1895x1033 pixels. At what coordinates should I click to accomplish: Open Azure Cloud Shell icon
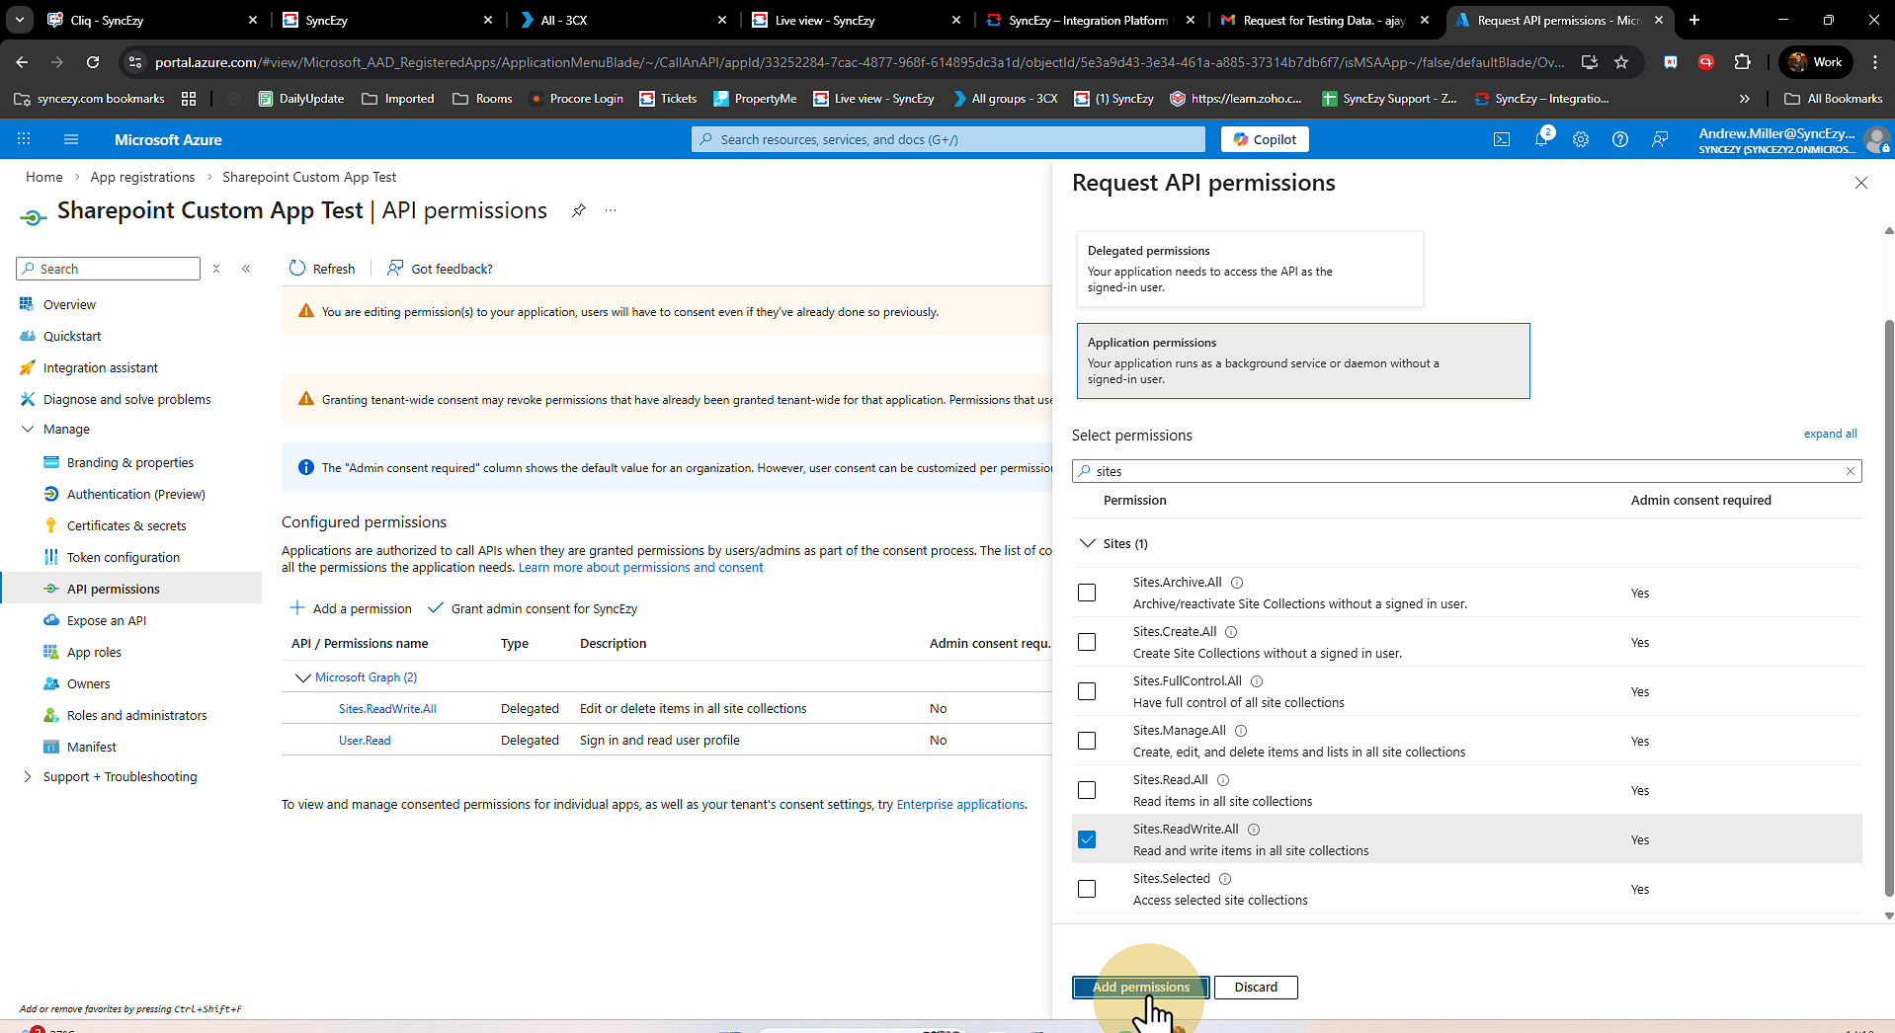(1502, 139)
